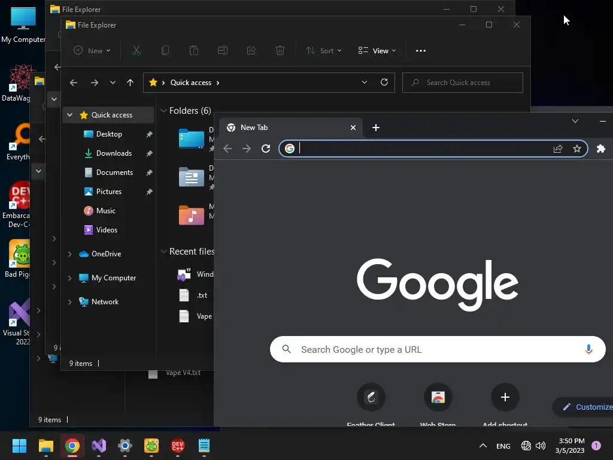Open the Documents folder thumbnail in Folders list

(191, 177)
